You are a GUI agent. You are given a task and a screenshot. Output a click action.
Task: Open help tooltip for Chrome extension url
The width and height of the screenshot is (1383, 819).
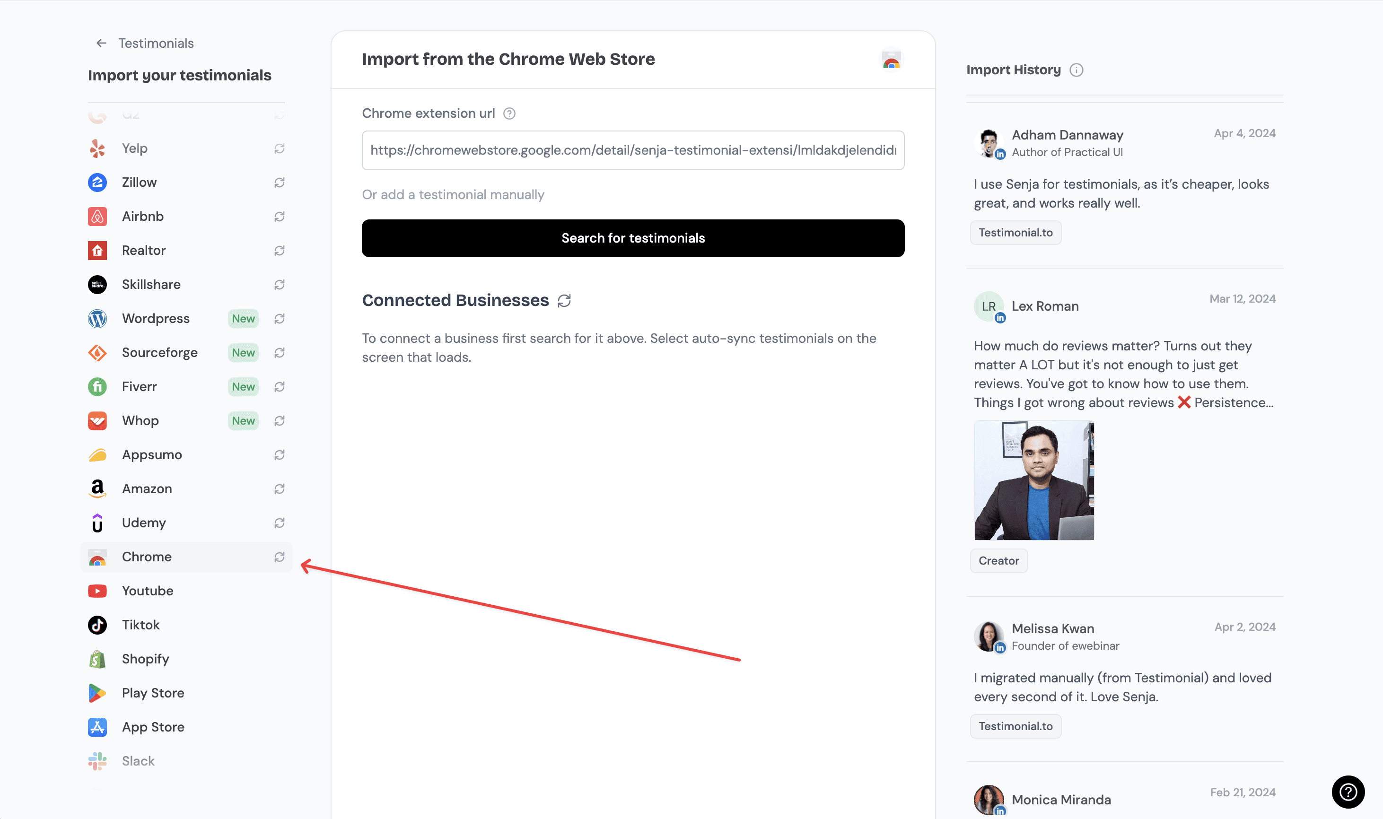[509, 113]
